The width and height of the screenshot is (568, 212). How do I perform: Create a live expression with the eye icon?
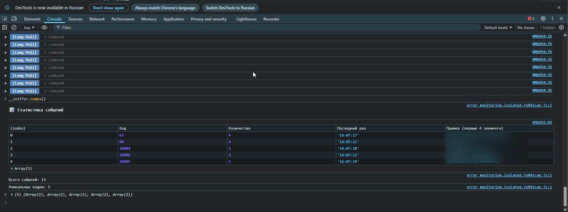click(x=44, y=27)
